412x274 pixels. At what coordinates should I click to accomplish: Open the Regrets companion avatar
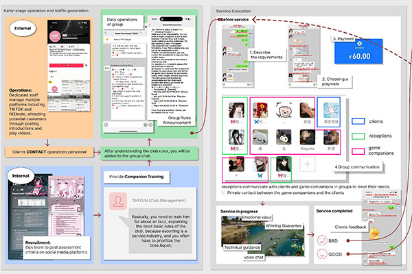(307, 137)
